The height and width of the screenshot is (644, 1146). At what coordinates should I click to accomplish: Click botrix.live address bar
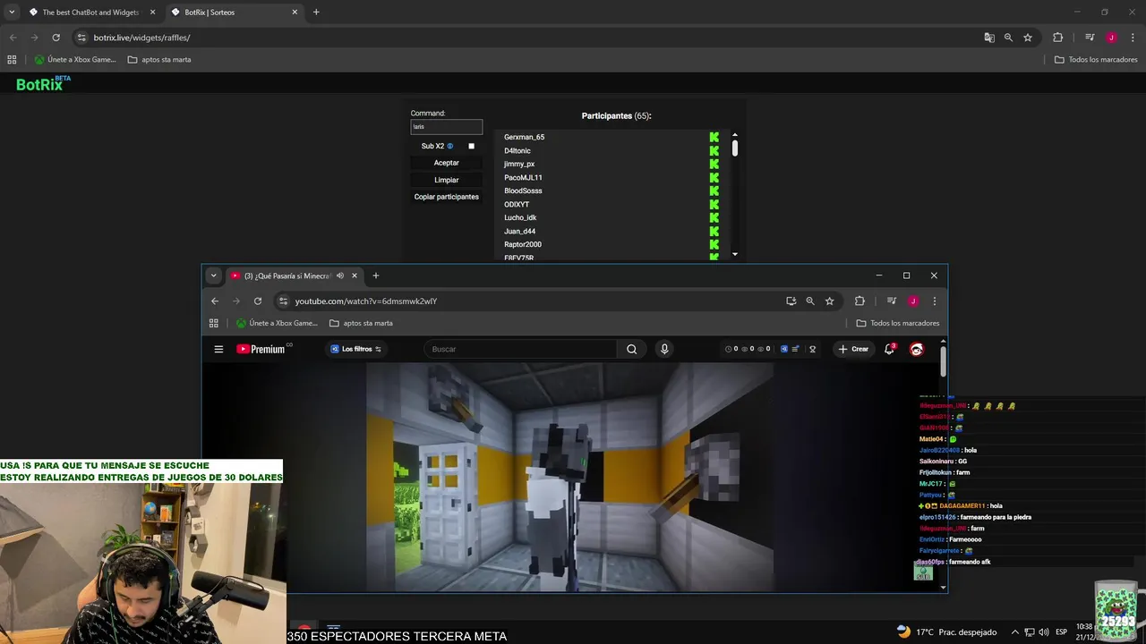tap(528, 38)
